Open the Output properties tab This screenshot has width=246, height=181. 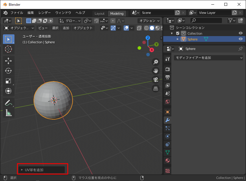(168, 77)
